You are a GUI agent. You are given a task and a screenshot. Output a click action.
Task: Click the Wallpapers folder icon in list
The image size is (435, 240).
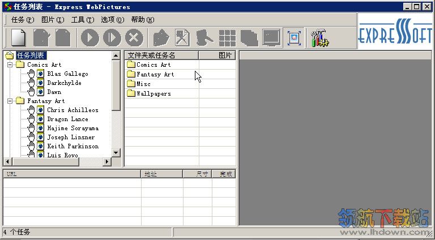tap(131, 93)
